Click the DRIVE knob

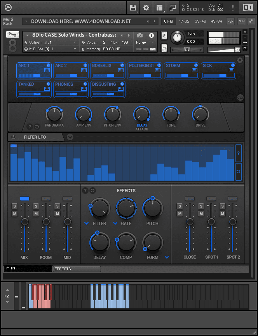tap(200, 114)
